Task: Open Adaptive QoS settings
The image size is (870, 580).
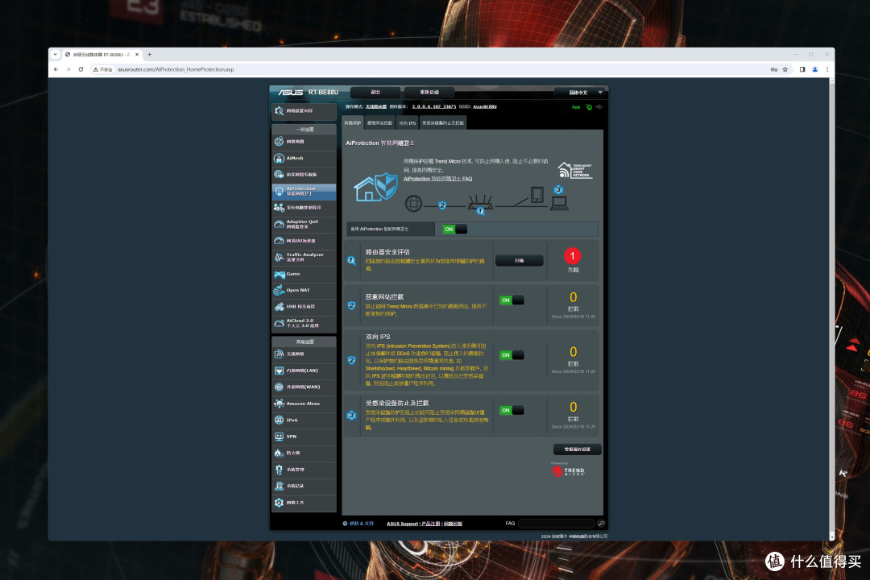Action: point(304,224)
